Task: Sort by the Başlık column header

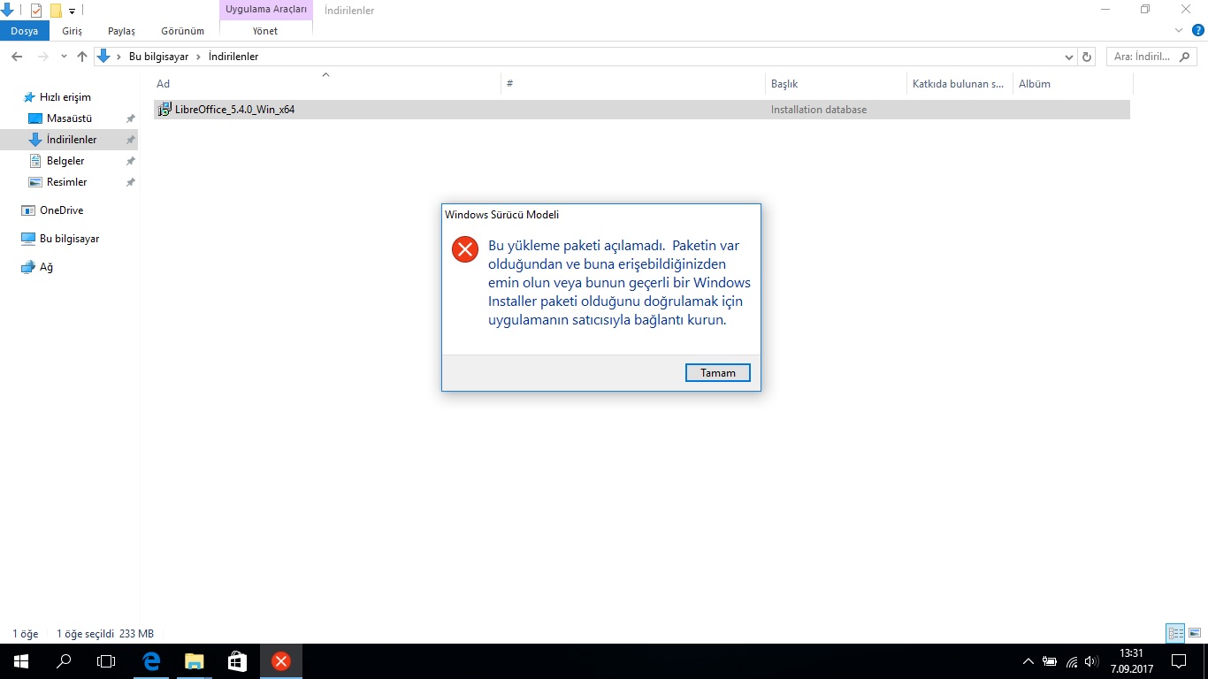Action: click(837, 84)
